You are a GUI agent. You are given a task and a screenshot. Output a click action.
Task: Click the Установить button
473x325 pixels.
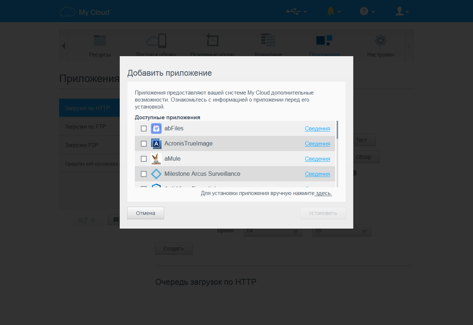click(323, 213)
